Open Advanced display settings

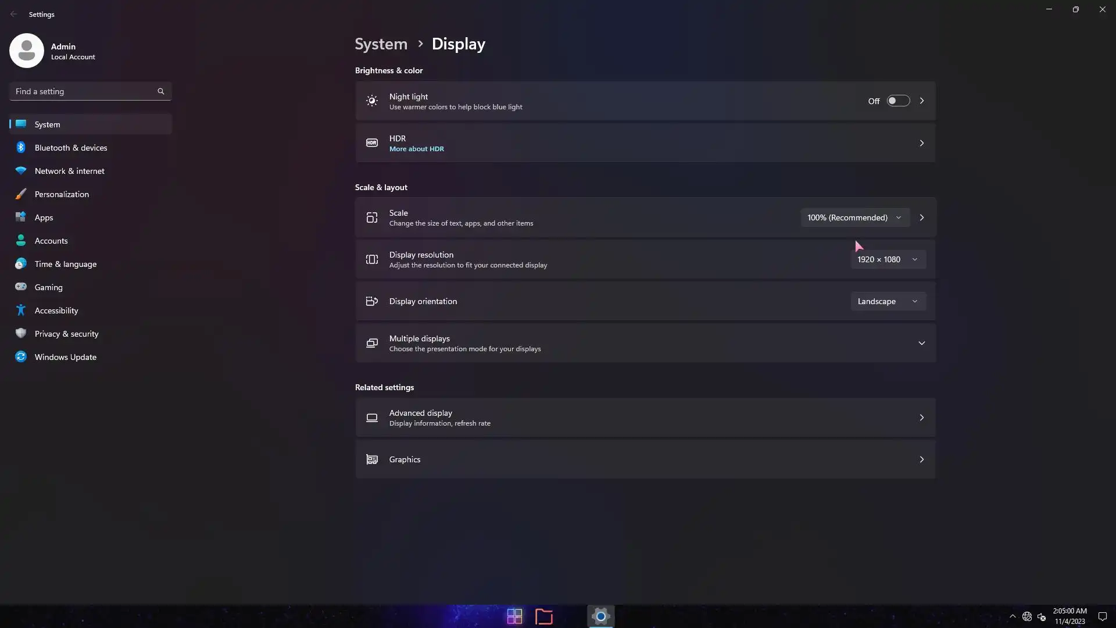click(x=645, y=418)
